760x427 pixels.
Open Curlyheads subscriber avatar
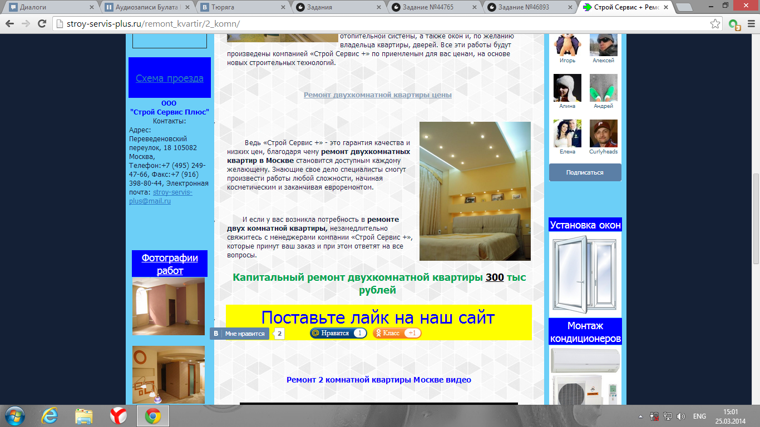click(604, 133)
